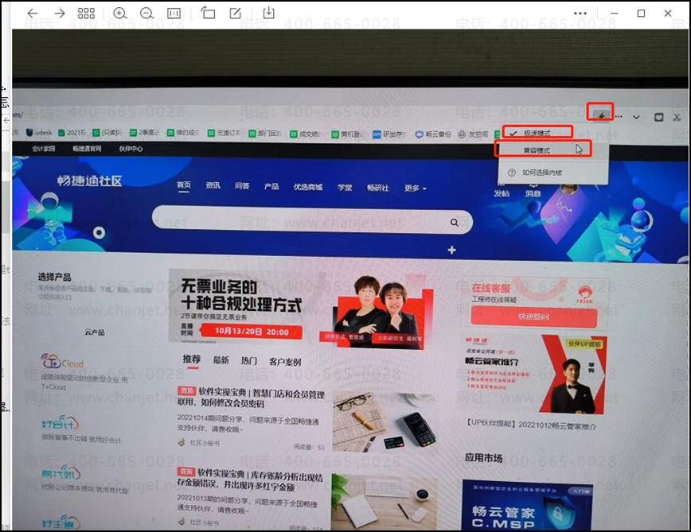Show image at actual 1:1 size
Viewport: 691px width, 532px height.
174,14
